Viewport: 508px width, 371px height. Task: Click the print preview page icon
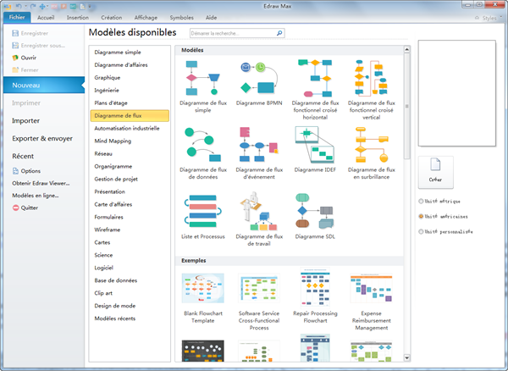tap(83, 6)
